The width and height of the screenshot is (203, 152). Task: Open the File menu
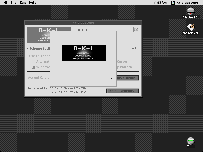(x=14, y=3)
